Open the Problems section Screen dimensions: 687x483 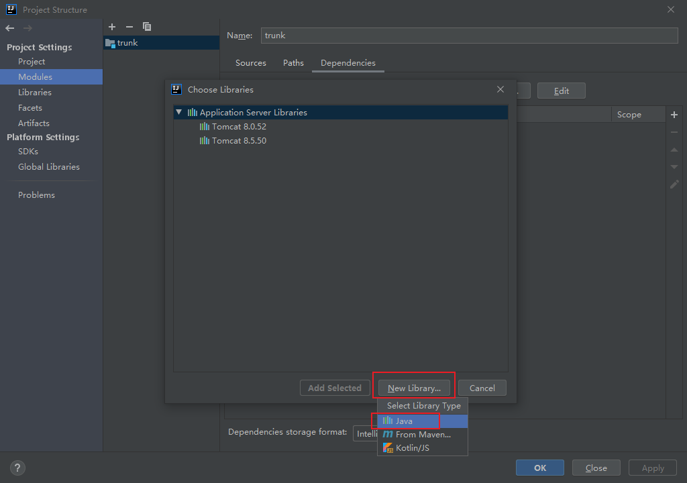tap(36, 195)
